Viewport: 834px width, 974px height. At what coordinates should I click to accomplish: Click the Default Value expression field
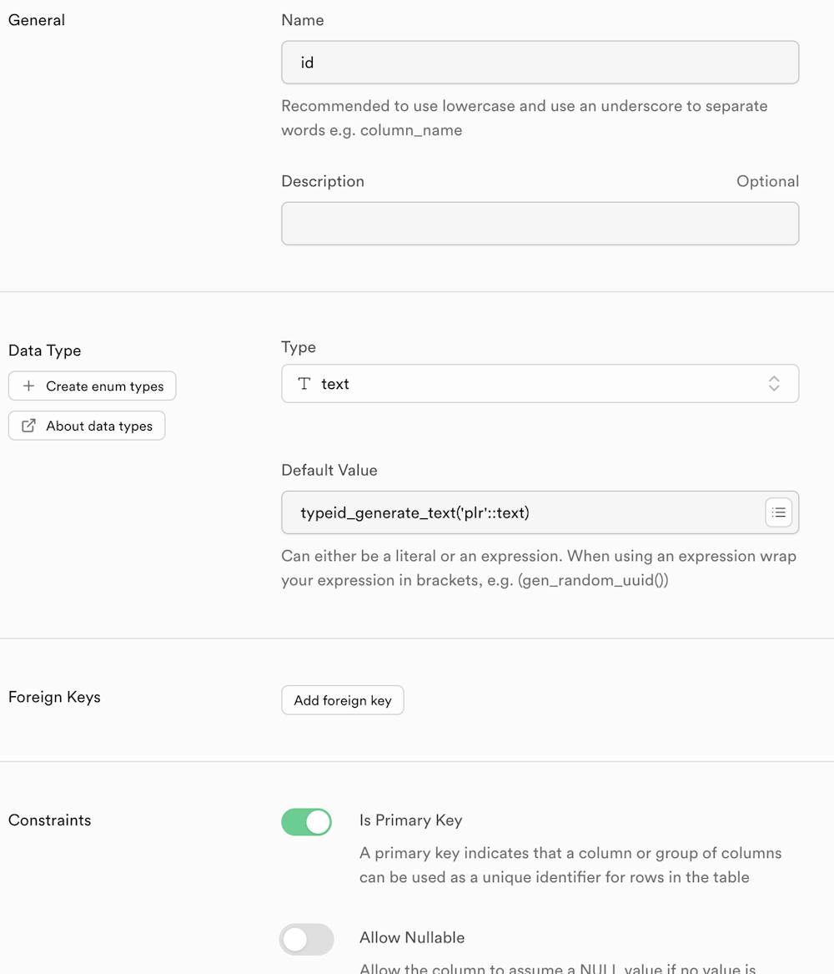(x=521, y=512)
